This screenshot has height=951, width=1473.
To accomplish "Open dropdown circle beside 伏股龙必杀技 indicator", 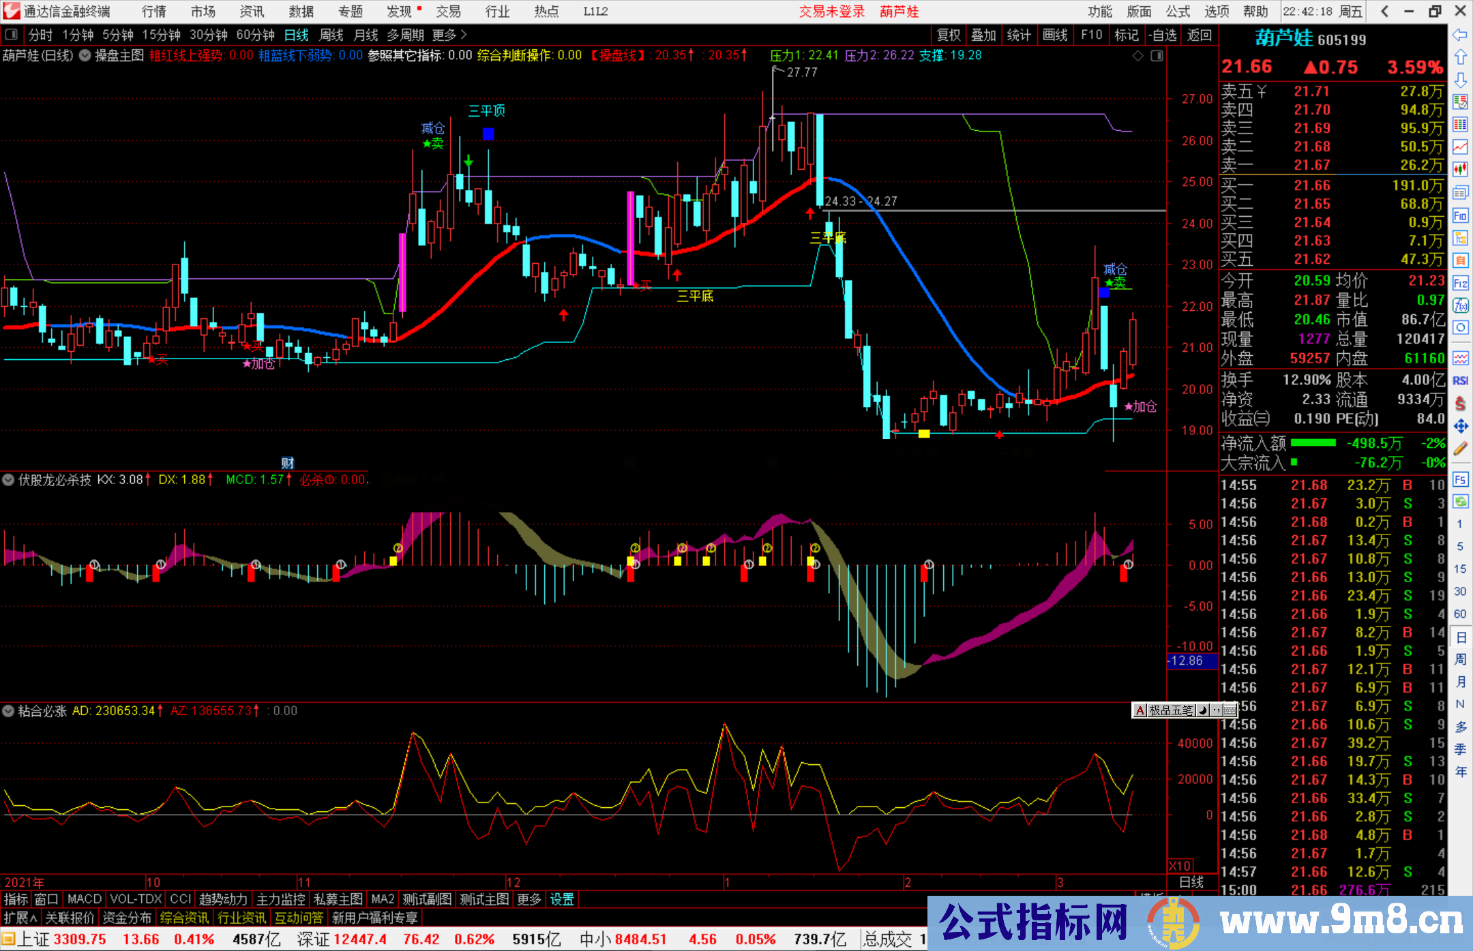I will coord(8,480).
